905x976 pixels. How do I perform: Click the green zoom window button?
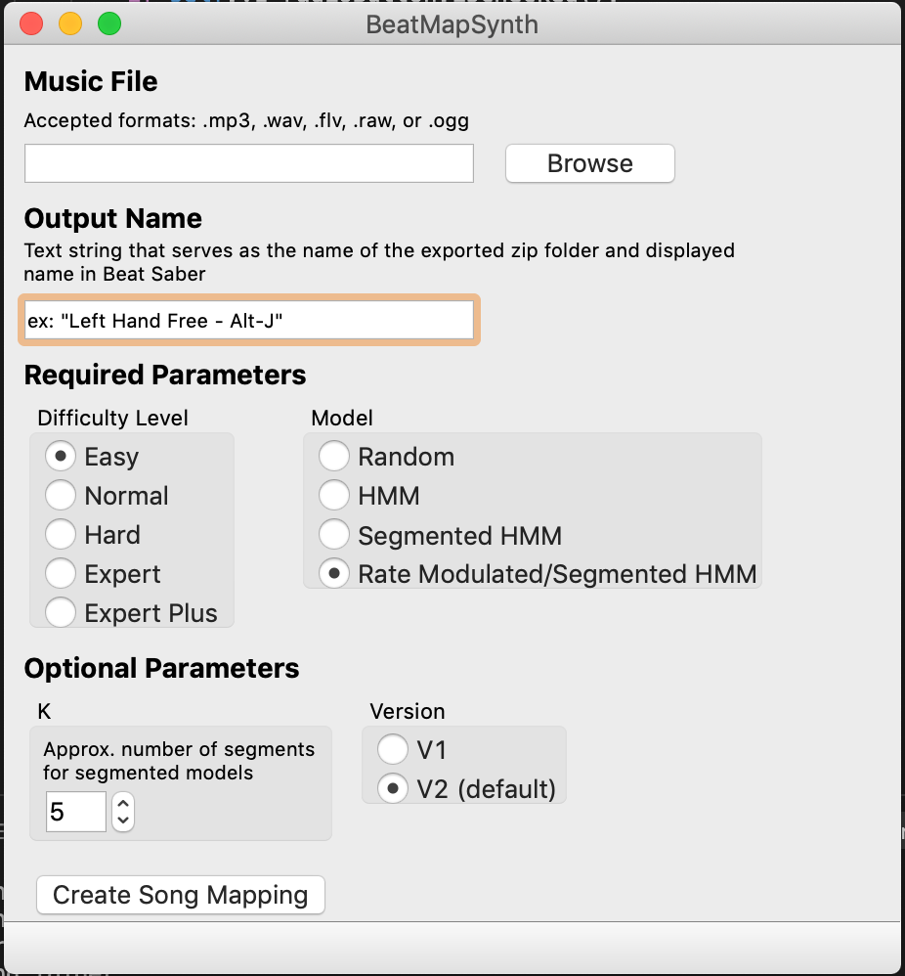[x=109, y=23]
